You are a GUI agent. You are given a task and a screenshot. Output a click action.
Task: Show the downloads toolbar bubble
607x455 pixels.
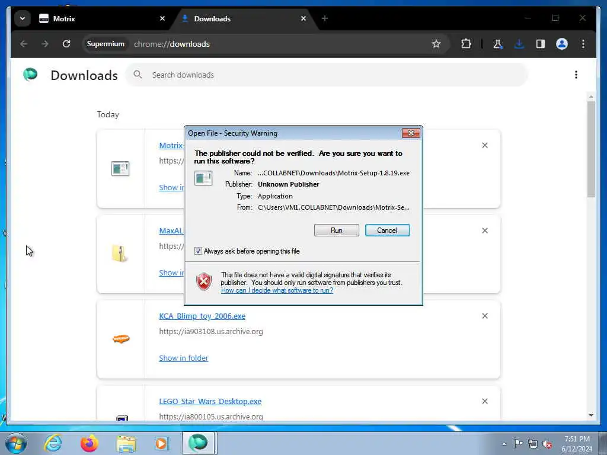(x=519, y=44)
